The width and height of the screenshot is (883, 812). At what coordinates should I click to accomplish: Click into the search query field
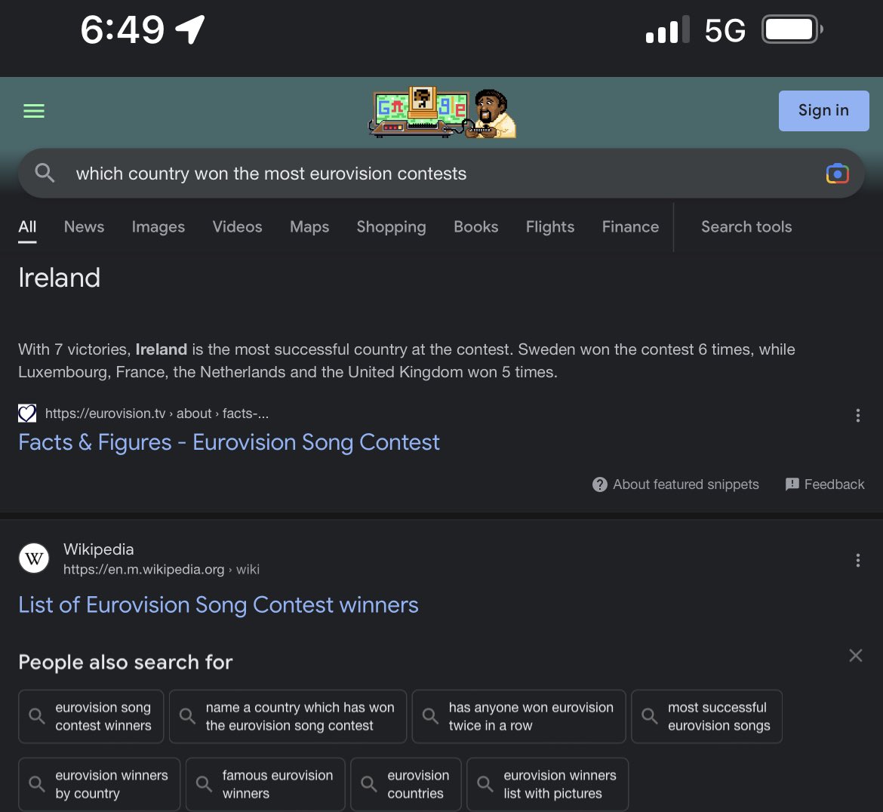tap(441, 174)
